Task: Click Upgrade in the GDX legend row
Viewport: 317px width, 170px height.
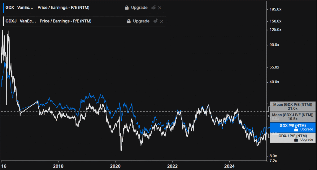Action: click(139, 8)
